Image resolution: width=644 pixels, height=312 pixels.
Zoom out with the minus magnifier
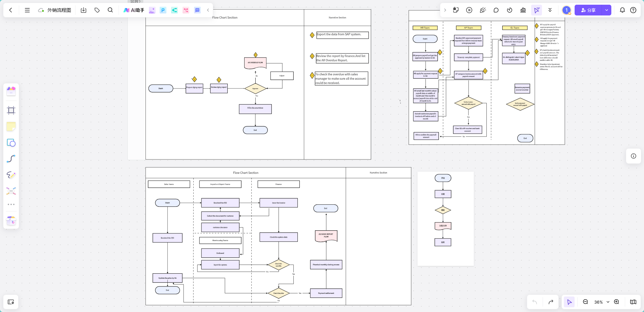coord(585,302)
